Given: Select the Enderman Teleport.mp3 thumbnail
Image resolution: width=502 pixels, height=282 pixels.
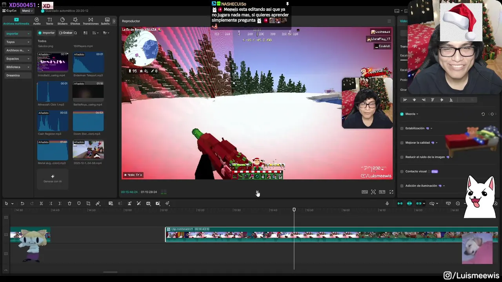Looking at the screenshot, I should 88,62.
